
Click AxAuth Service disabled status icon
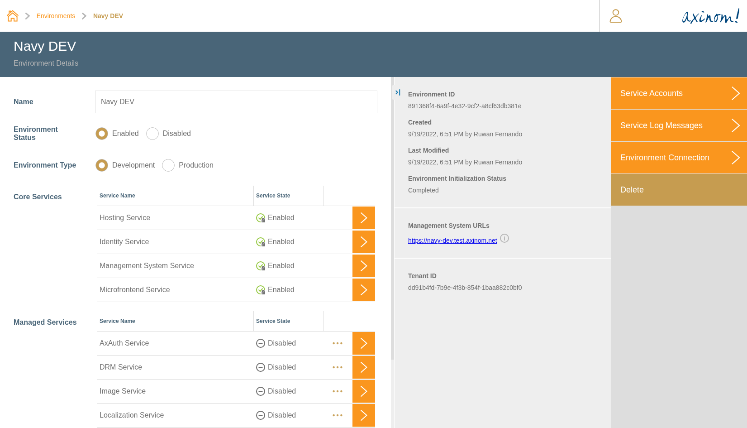point(261,343)
